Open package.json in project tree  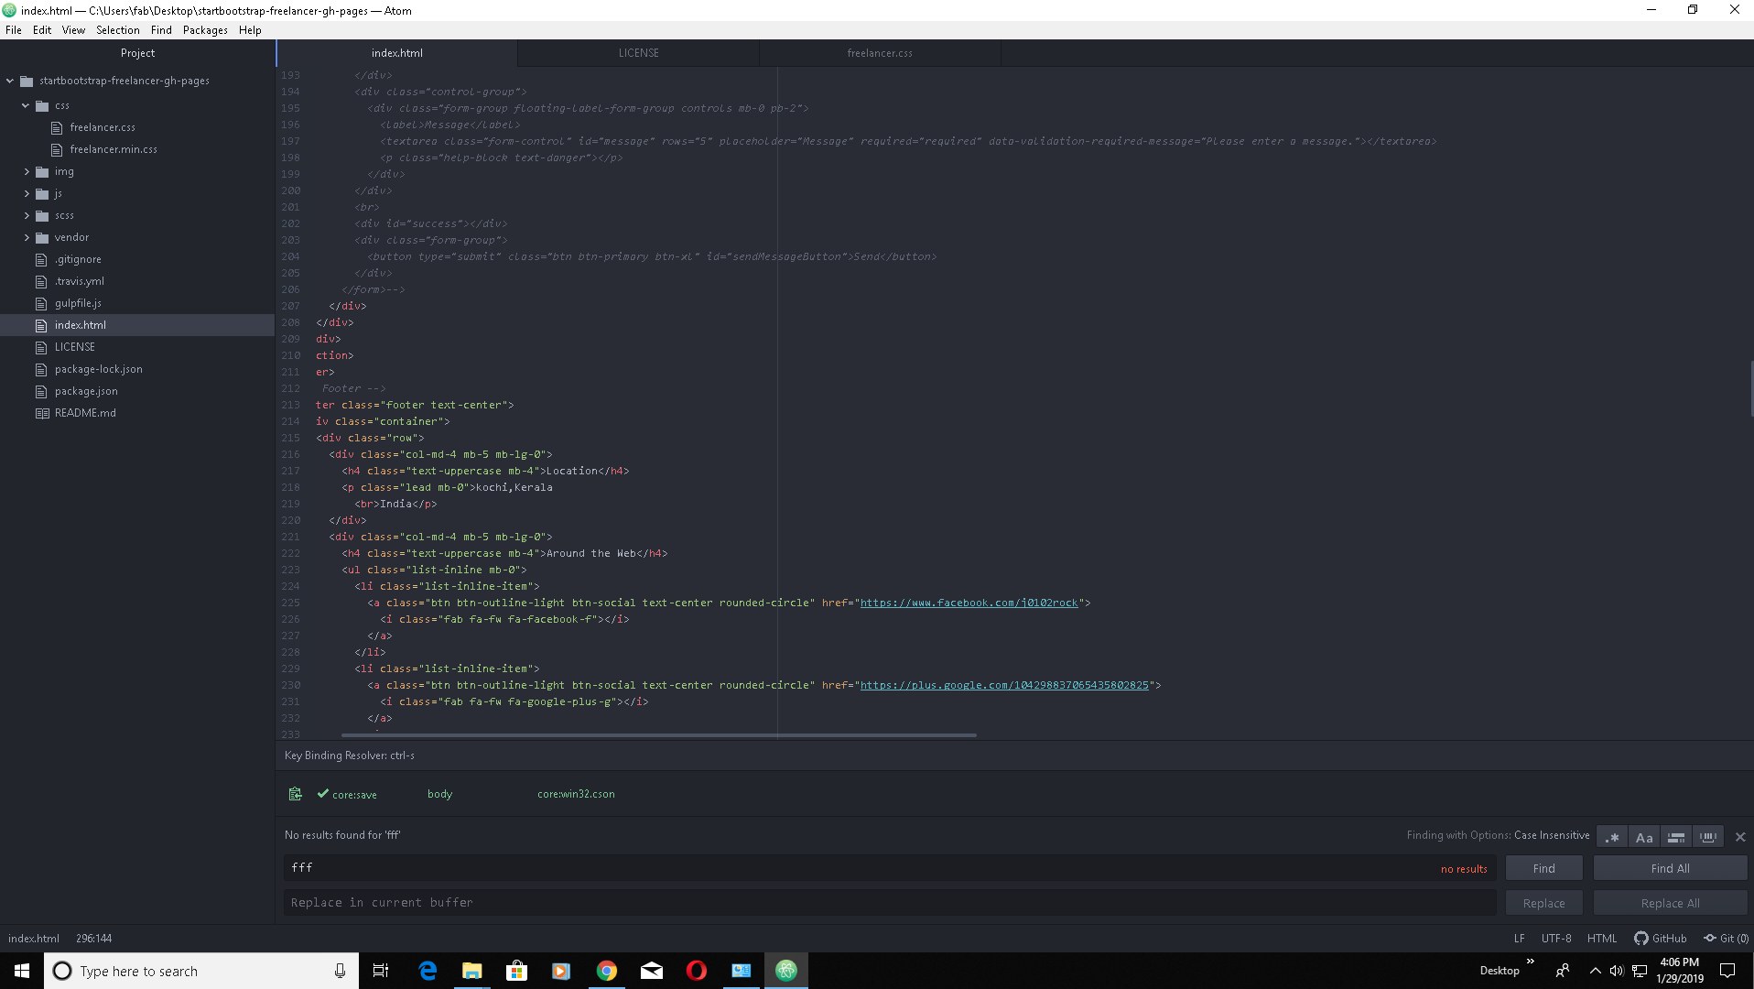pos(86,391)
